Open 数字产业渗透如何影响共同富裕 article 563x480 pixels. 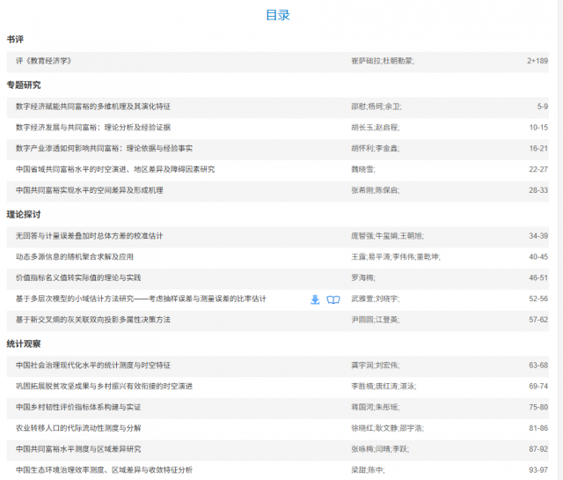(104, 148)
